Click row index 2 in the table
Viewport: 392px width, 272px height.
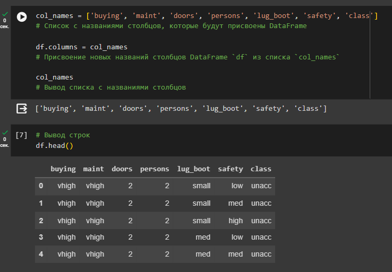[41, 221]
